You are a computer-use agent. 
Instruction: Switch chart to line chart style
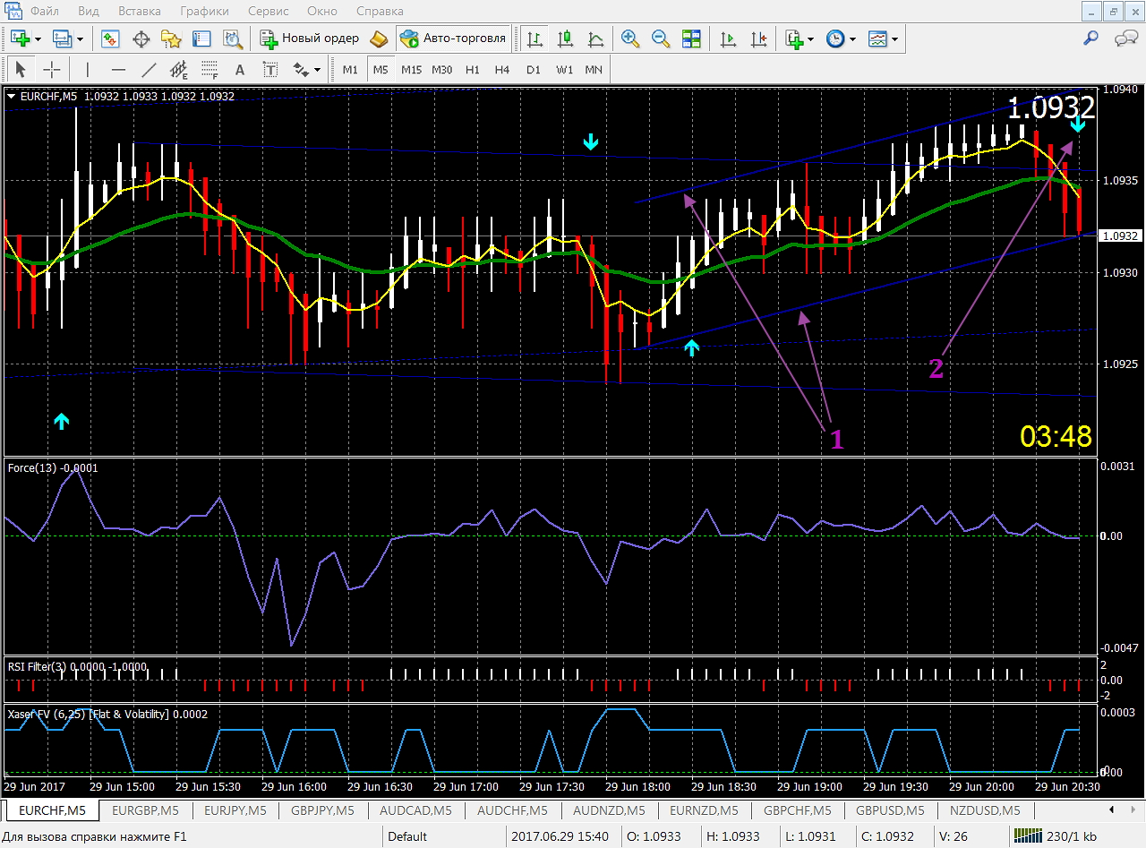coord(595,39)
